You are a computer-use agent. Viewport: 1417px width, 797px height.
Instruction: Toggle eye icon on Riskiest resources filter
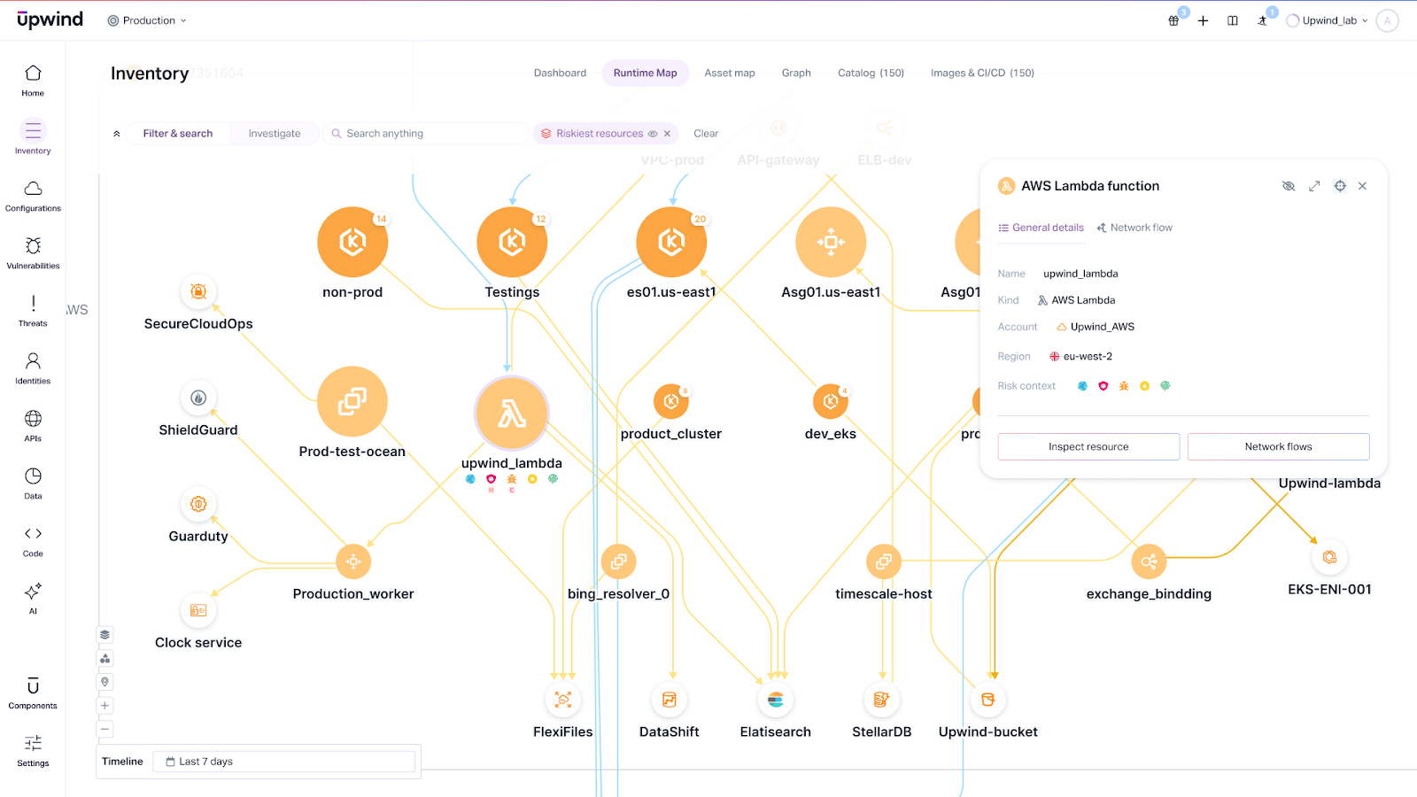(x=653, y=134)
